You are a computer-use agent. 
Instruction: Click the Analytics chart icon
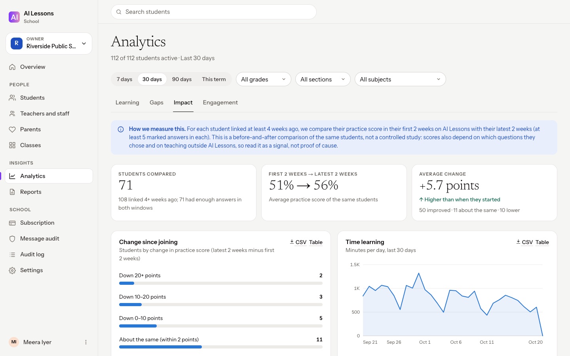point(12,176)
